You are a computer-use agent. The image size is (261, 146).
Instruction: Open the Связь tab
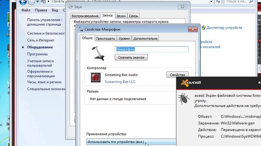(133, 16)
